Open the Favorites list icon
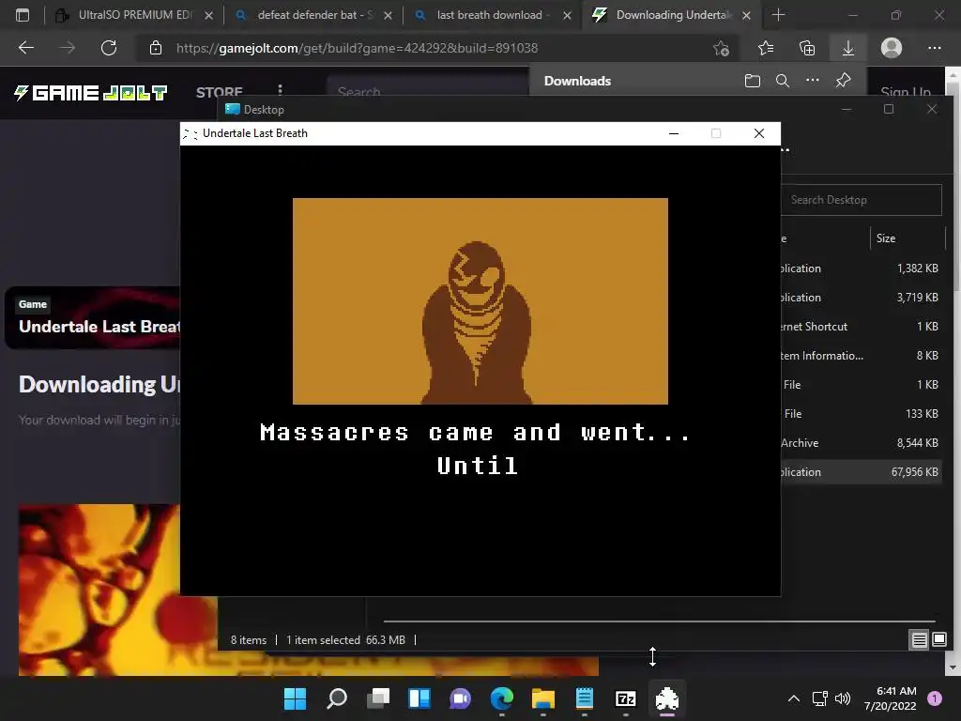 (766, 48)
